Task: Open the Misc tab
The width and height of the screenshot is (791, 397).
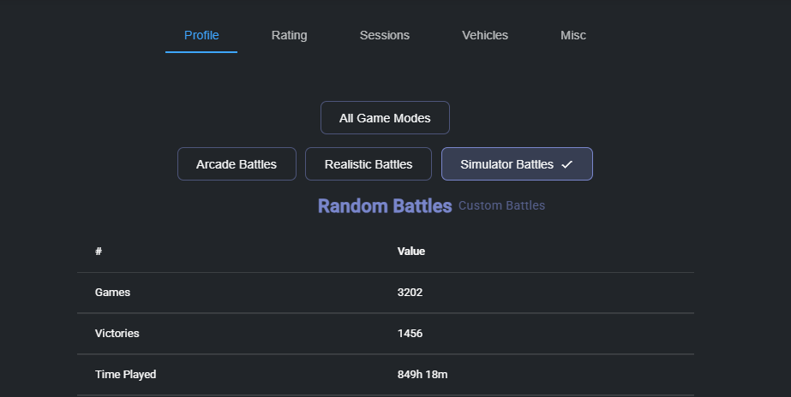Action: tap(572, 35)
